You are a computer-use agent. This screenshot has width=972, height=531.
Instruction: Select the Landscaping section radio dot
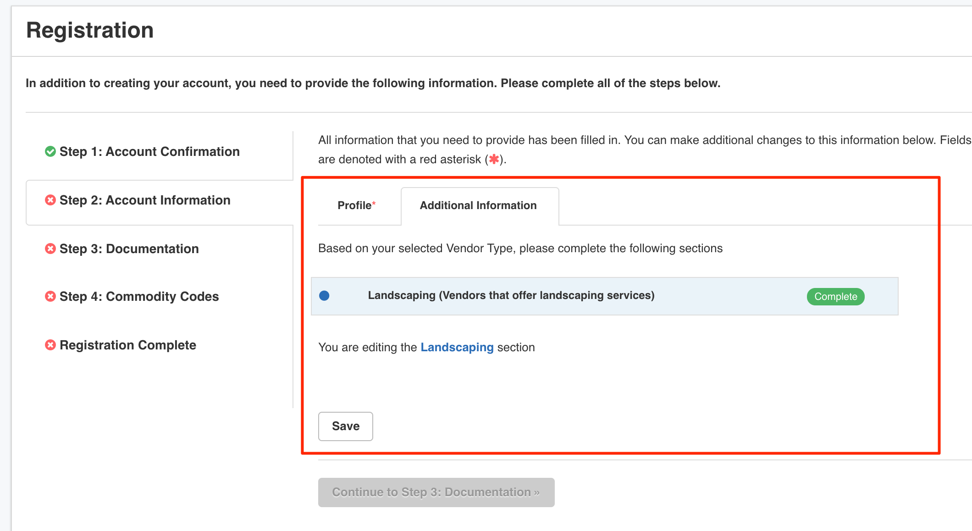click(324, 296)
